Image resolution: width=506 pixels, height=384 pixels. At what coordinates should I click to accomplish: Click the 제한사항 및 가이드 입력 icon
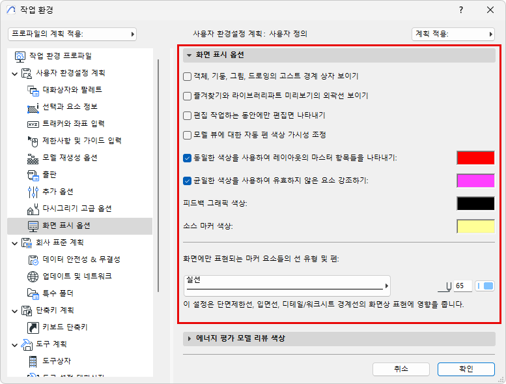[33, 141]
